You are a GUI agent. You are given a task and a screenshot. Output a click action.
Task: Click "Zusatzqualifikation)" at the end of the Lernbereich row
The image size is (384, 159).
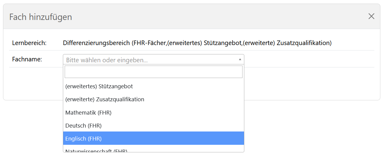304,43
